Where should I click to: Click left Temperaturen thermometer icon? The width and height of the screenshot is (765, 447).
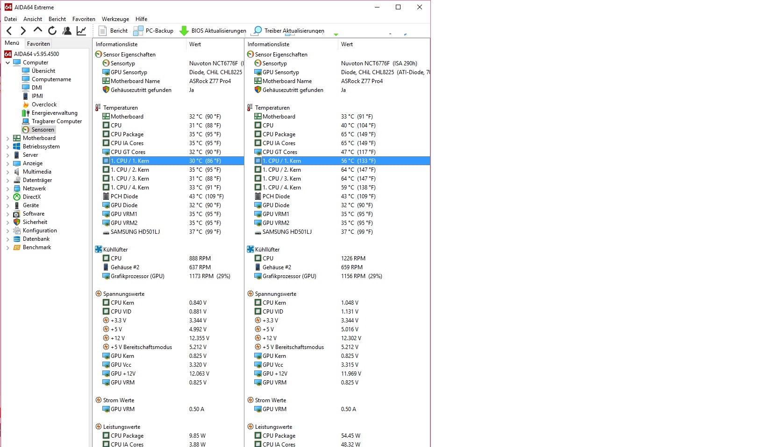click(98, 108)
